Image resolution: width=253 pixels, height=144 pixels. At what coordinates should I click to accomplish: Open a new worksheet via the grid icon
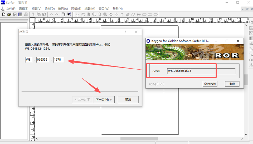(x=20, y=14)
